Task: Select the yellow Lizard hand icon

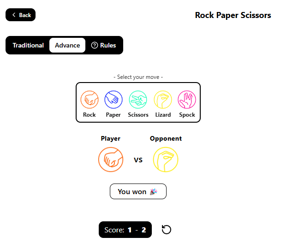Action: pos(163,100)
